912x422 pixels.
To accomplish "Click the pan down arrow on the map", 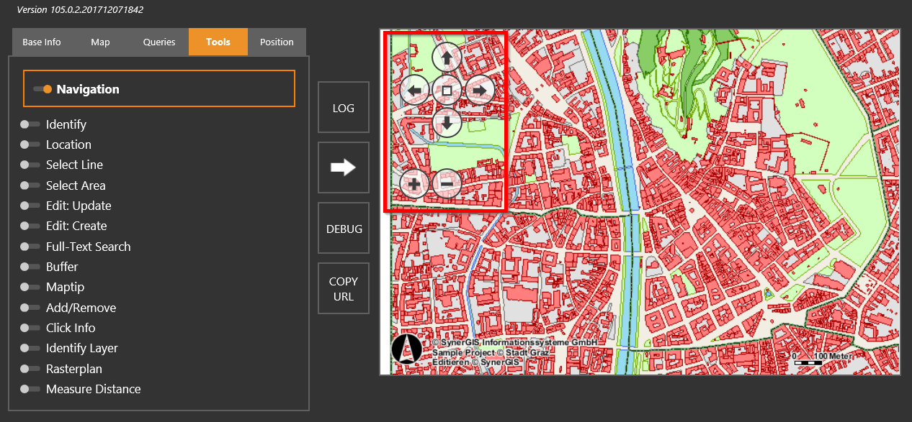I will 447,122.
